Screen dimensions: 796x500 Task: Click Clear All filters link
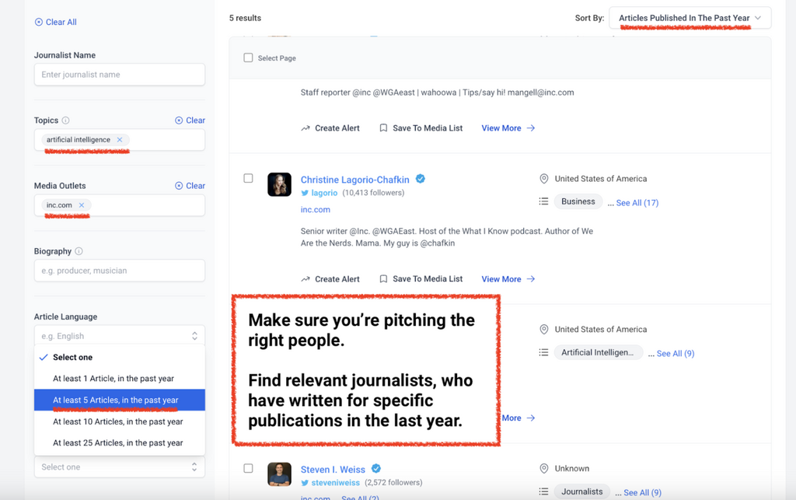[56, 23]
